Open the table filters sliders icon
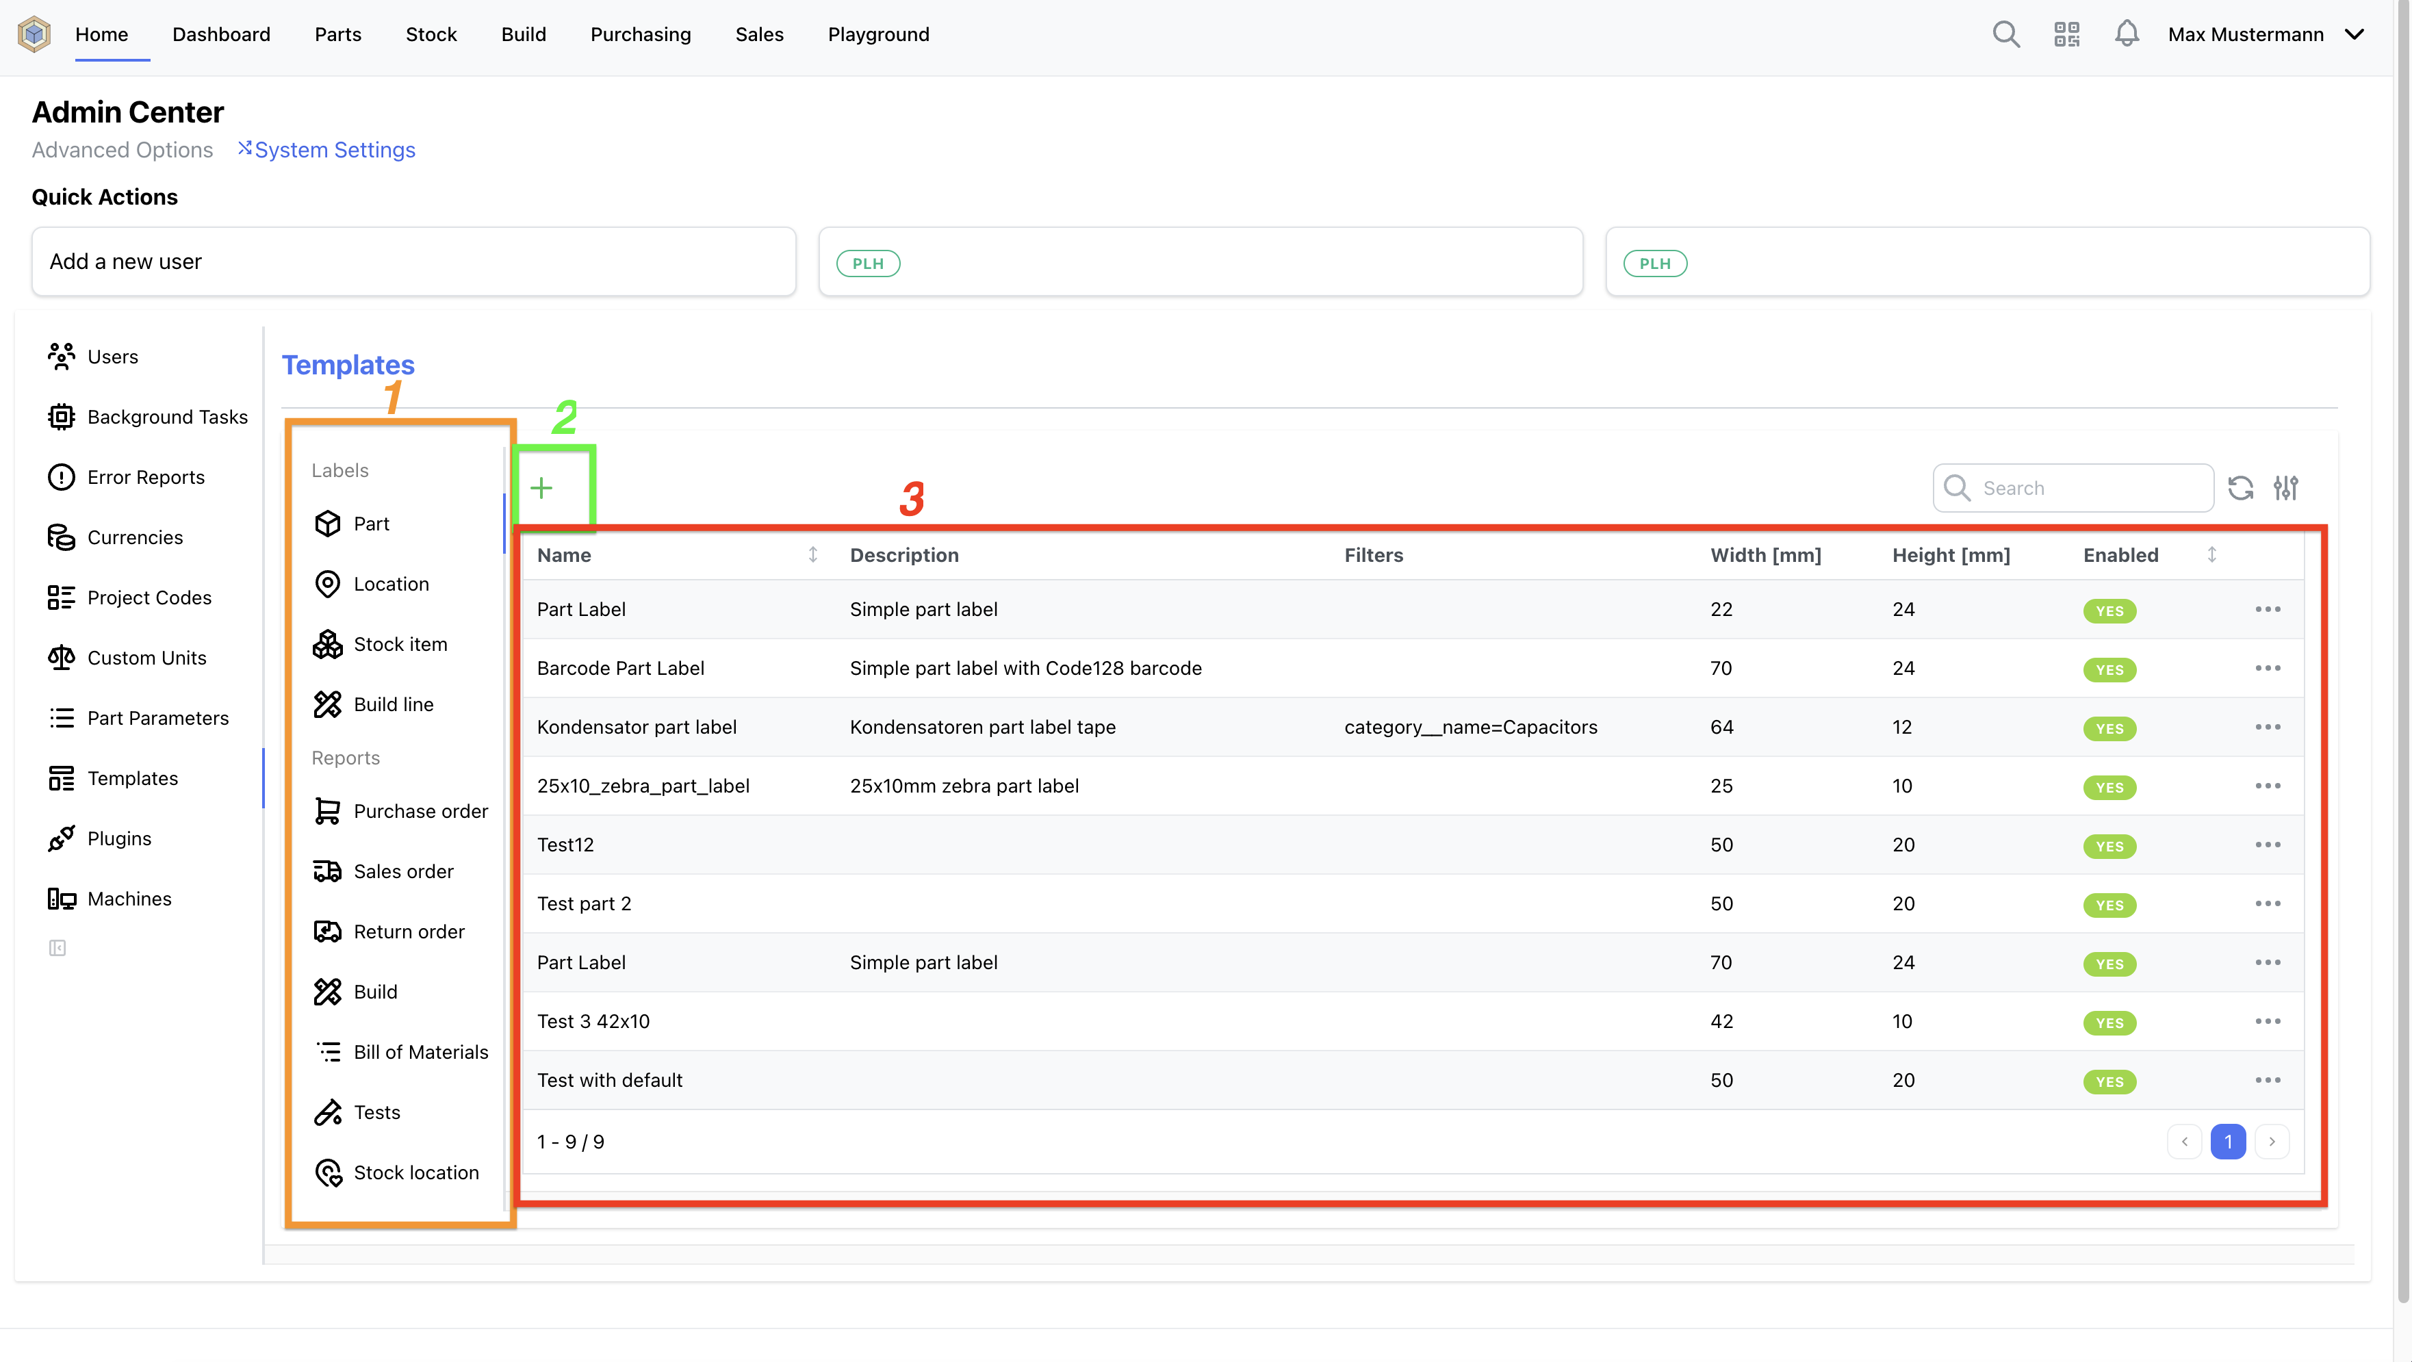2412x1362 pixels. (2285, 488)
